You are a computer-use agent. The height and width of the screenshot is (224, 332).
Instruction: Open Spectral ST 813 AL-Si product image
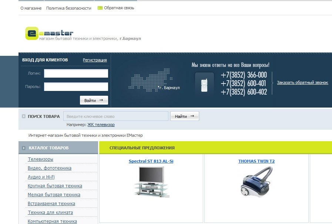point(151,181)
